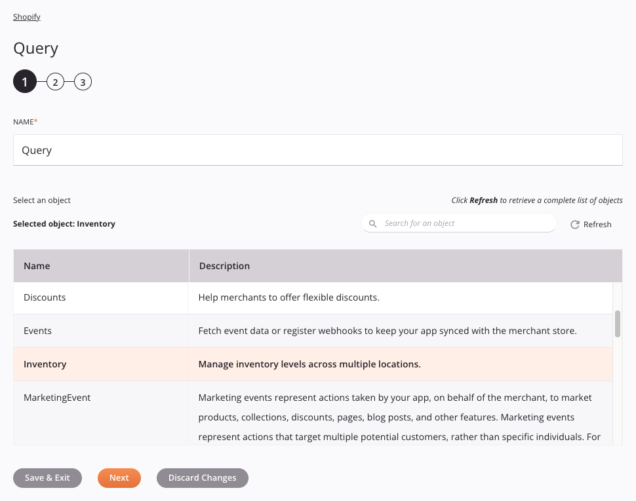The image size is (636, 501).
Task: Select step 3 circle in the wizard
Action: (83, 81)
